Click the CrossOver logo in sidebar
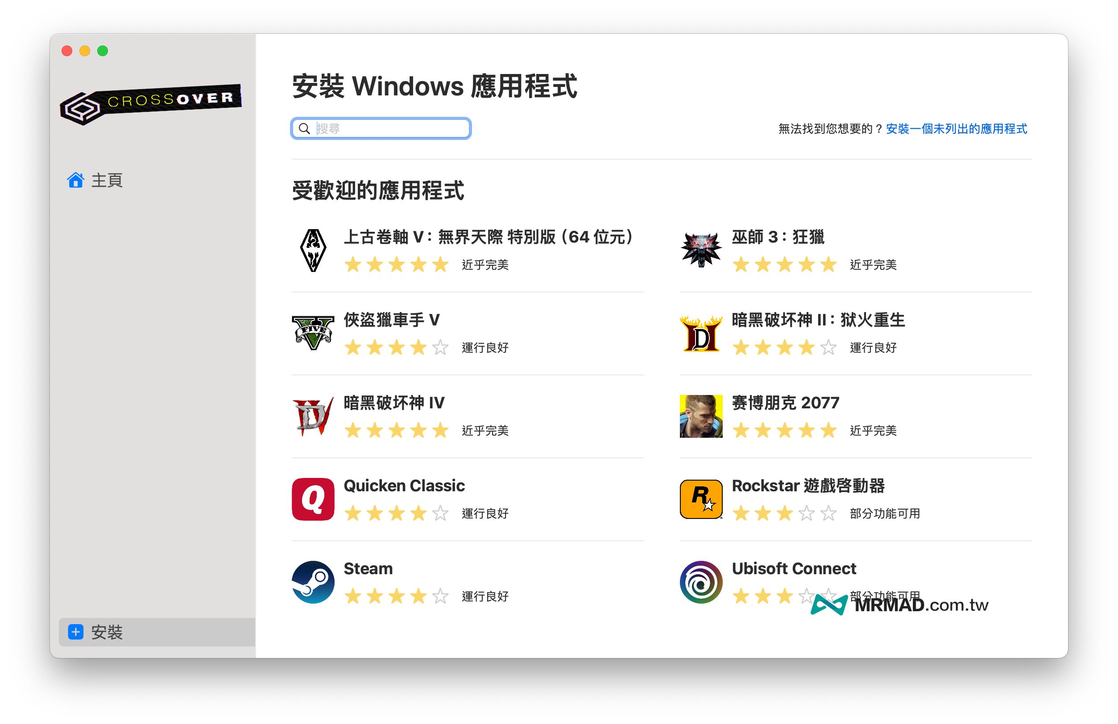 [x=150, y=104]
